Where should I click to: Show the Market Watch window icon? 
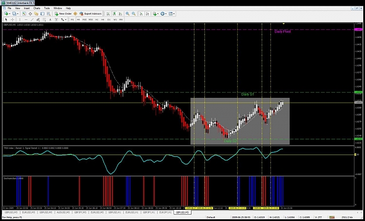24,14
